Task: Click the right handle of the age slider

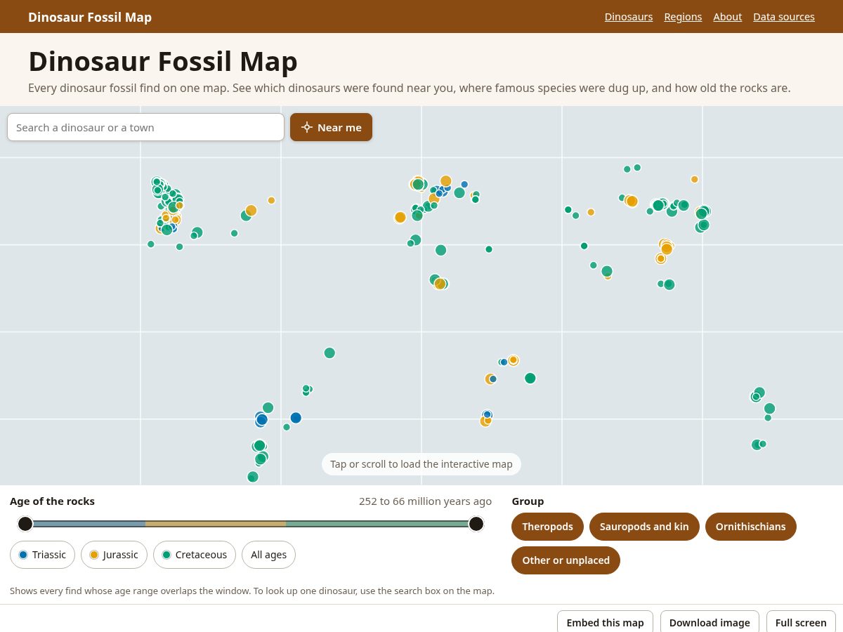Action: click(x=476, y=524)
